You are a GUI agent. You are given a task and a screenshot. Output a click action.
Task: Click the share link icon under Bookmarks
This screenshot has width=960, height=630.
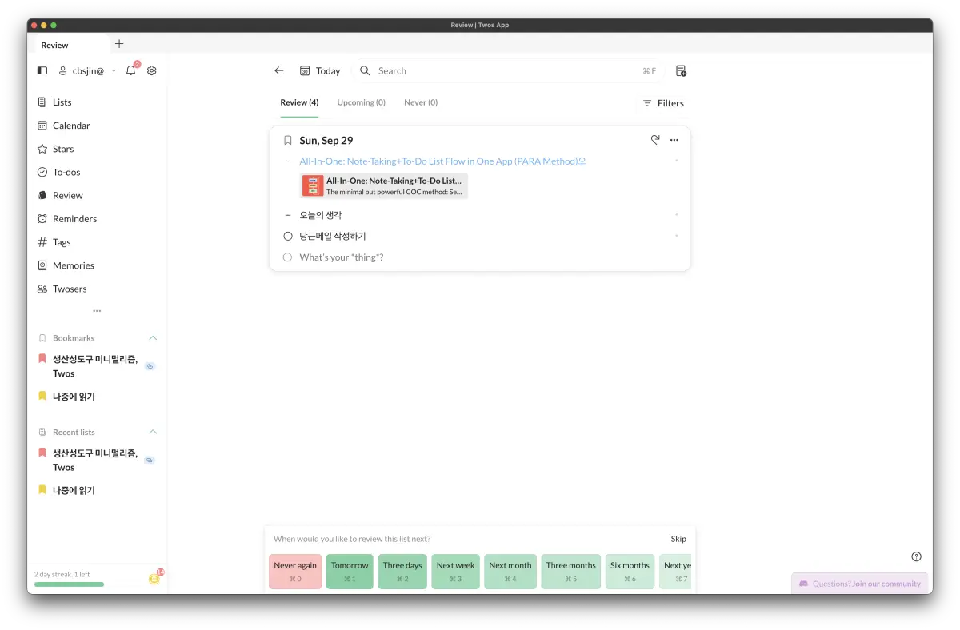(x=150, y=366)
